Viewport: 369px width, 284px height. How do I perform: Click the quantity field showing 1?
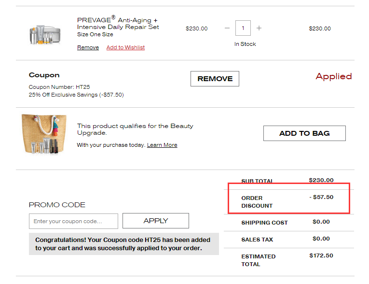243,28
